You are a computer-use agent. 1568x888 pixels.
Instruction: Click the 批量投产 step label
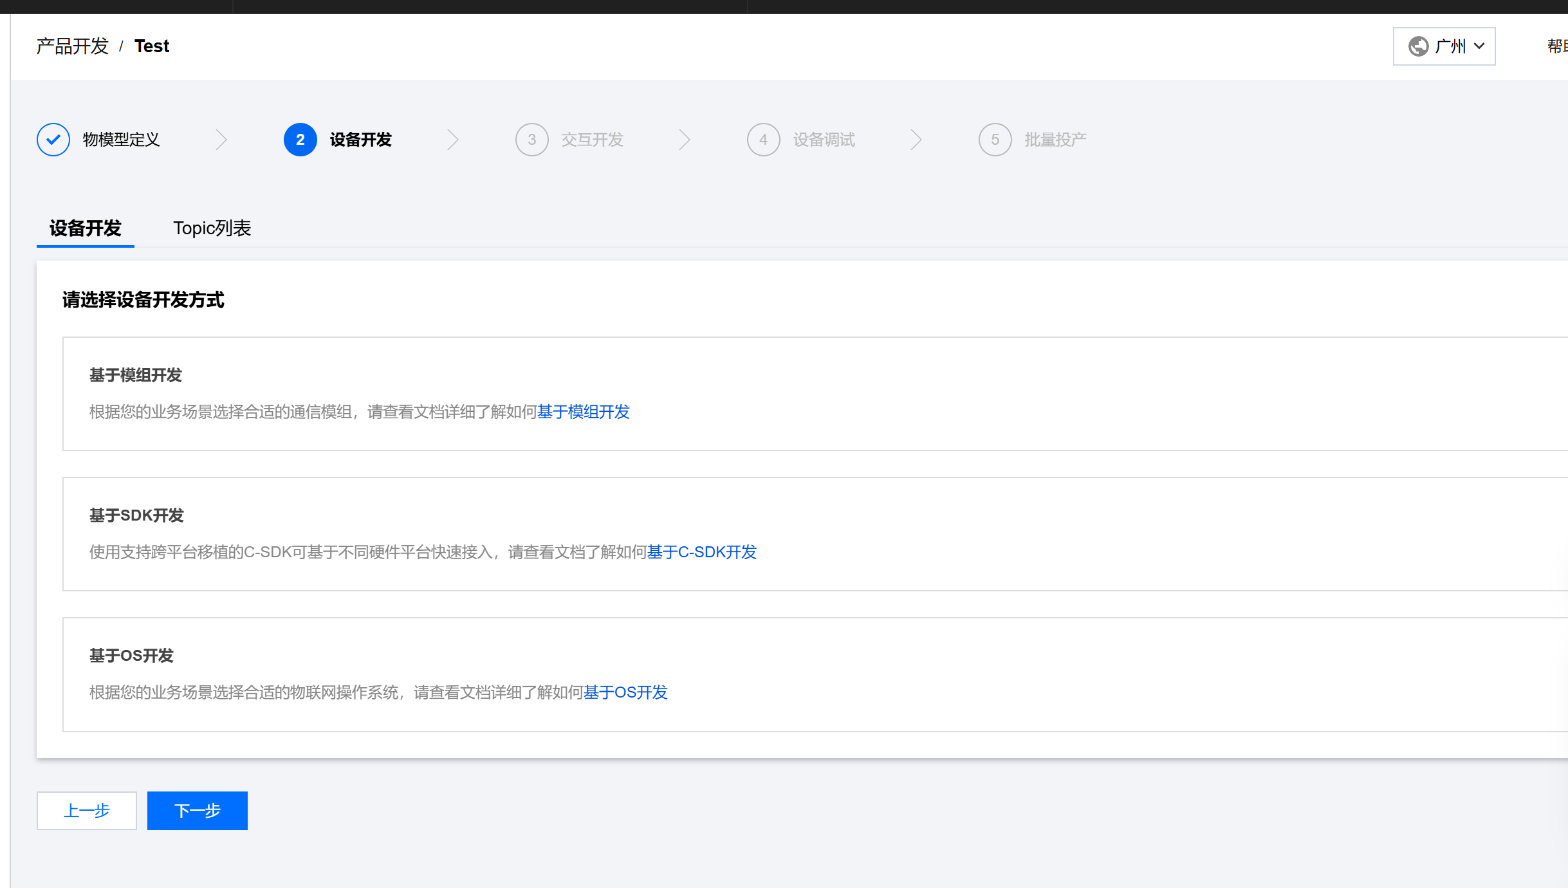coord(1055,140)
